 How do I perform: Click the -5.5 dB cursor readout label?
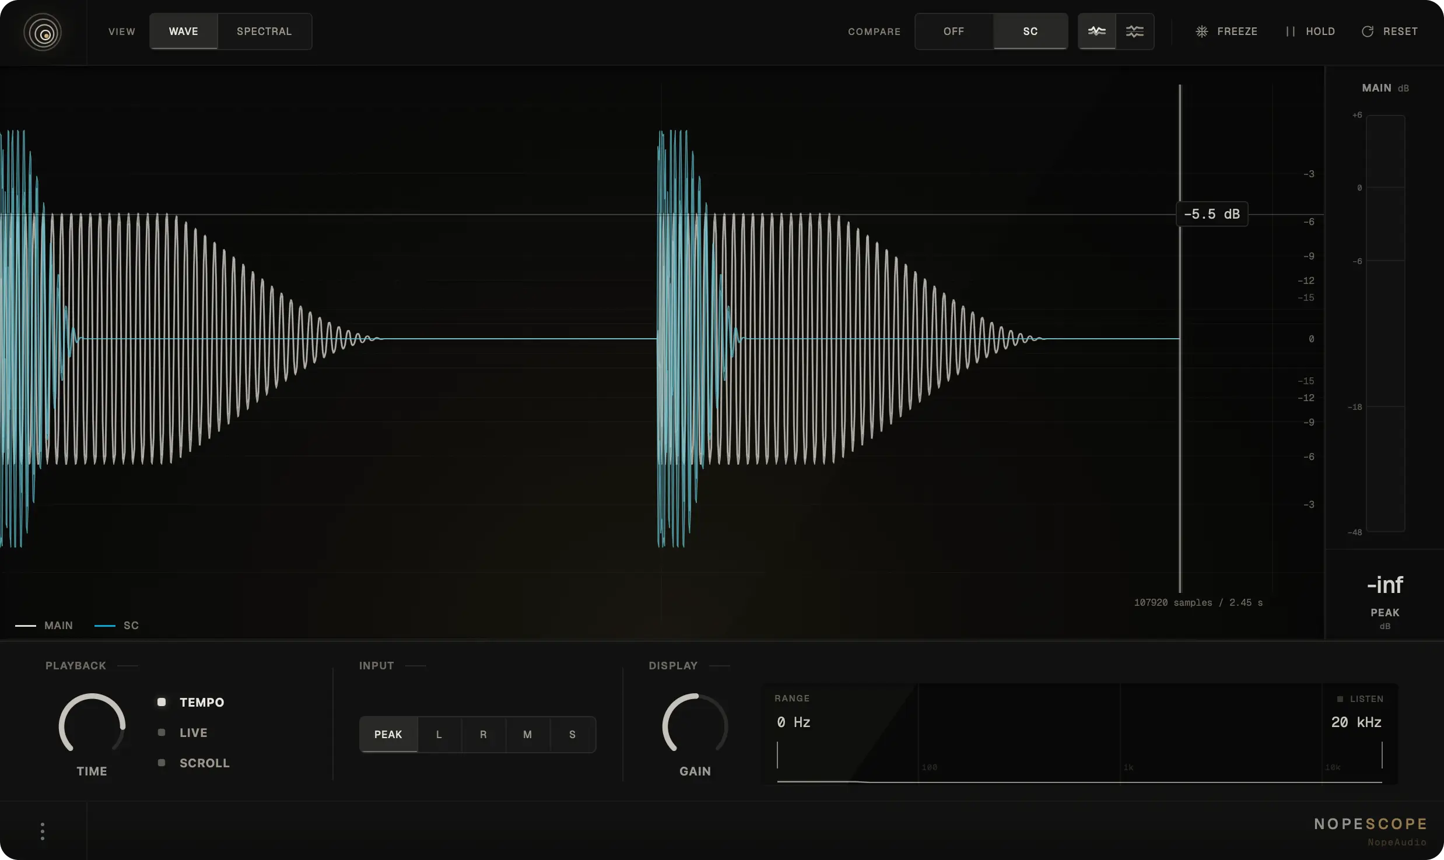[1212, 214]
